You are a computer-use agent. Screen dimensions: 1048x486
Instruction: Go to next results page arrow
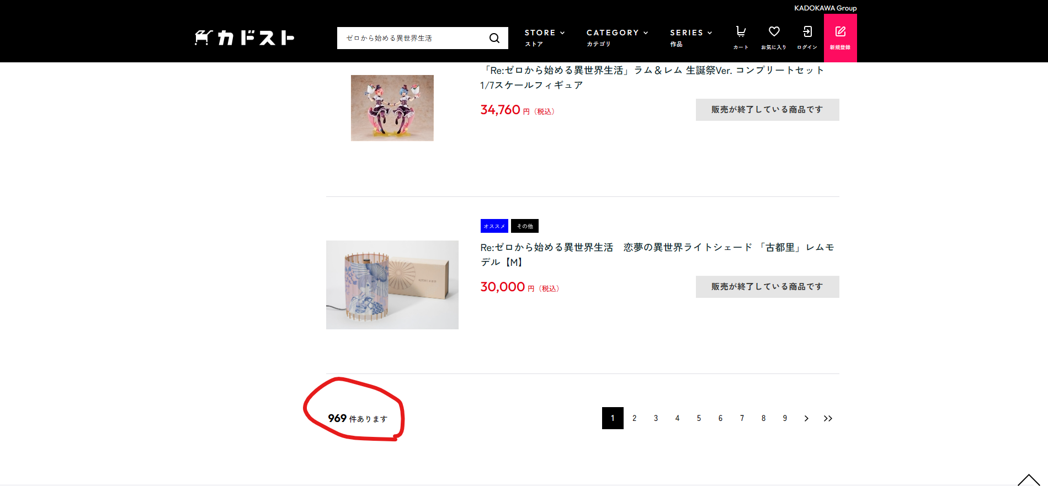click(x=806, y=418)
